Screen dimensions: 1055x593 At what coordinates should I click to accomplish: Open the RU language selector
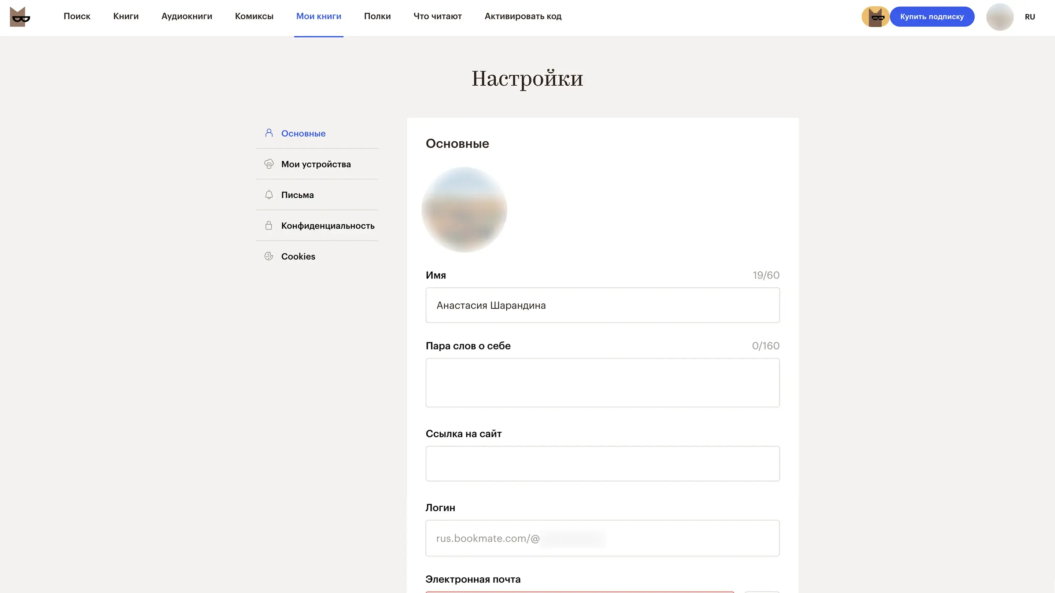click(x=1030, y=17)
